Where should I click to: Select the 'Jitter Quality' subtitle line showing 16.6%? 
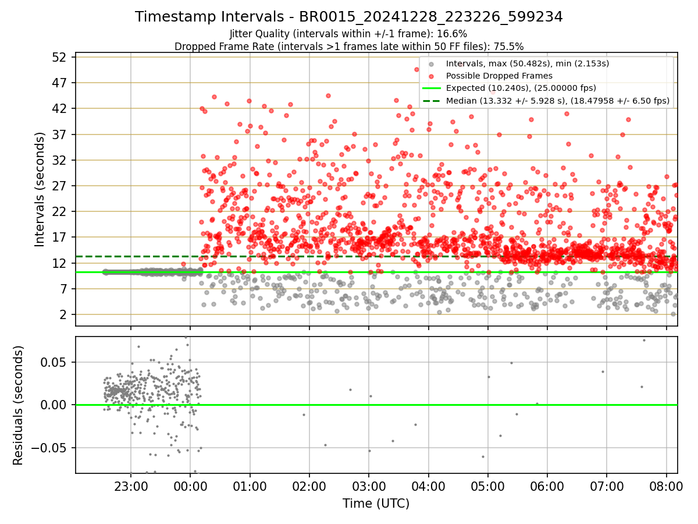point(348,34)
